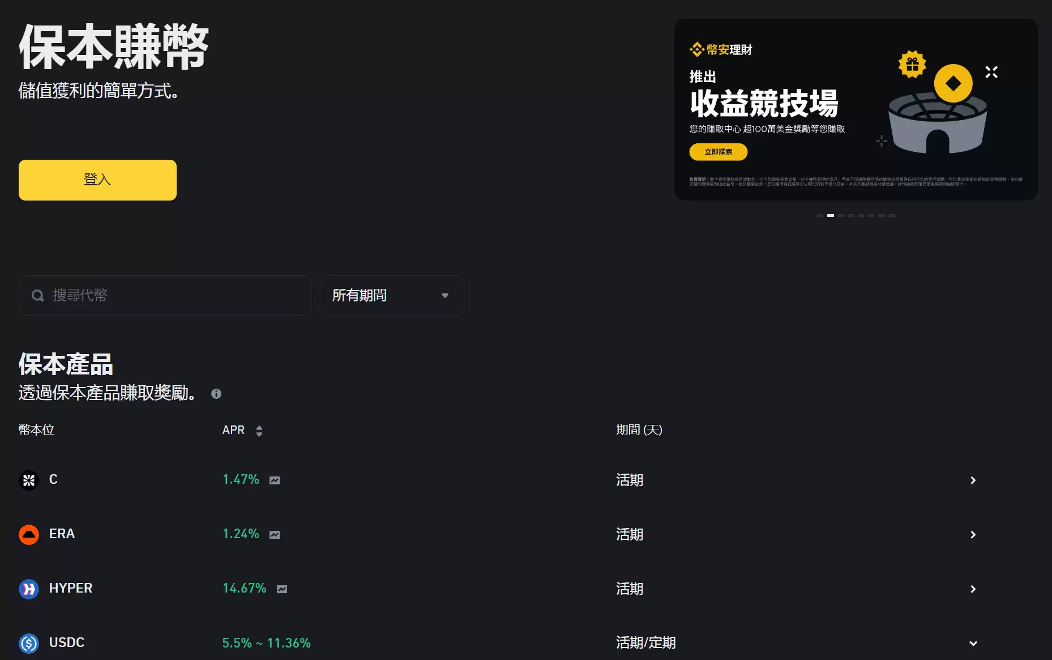
Task: Select the second carousel indicator dot
Action: (x=831, y=215)
